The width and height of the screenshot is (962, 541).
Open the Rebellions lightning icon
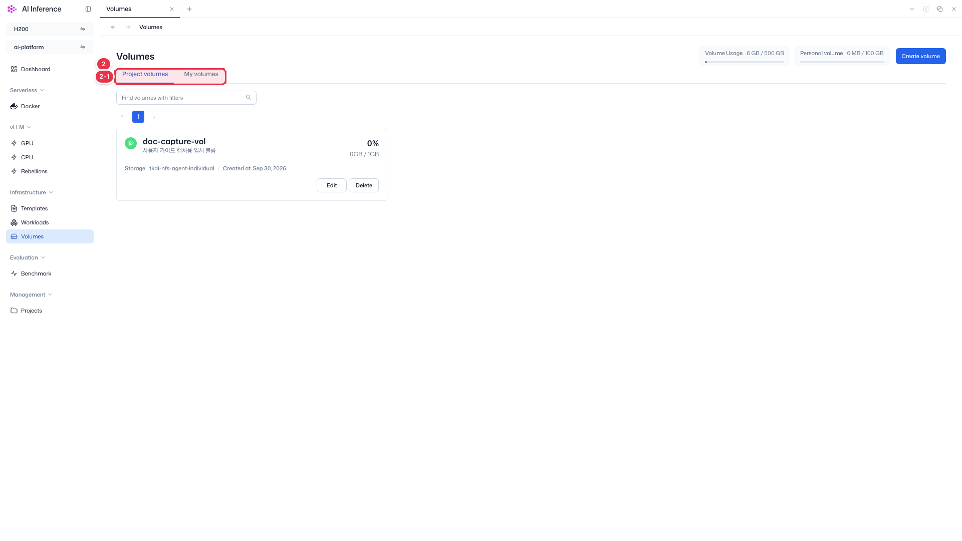[14, 171]
